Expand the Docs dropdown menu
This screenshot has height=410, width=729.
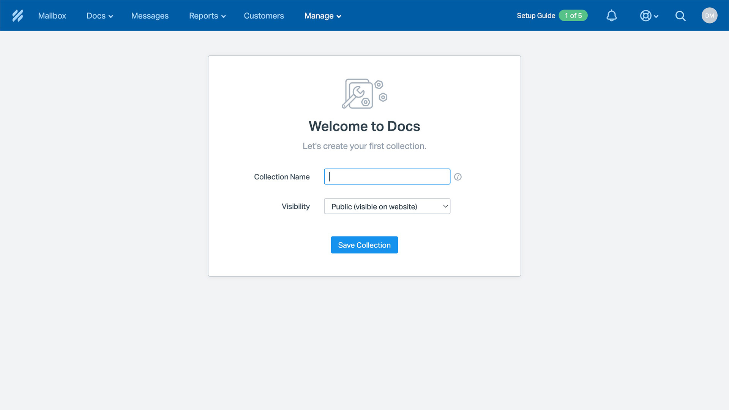tap(99, 15)
